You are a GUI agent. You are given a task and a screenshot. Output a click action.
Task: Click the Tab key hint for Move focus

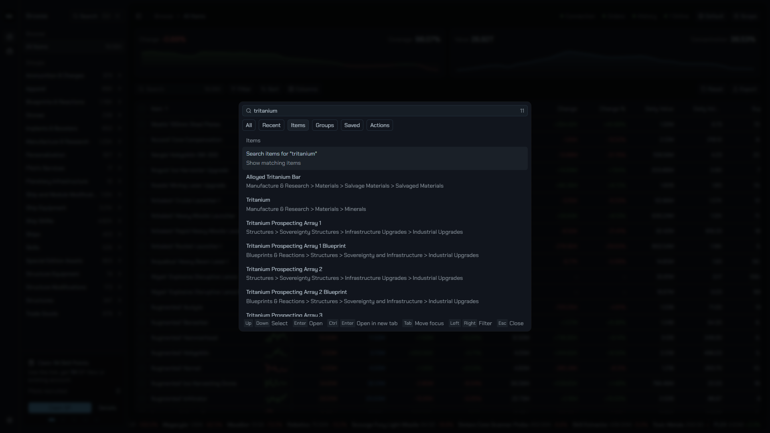coord(407,323)
